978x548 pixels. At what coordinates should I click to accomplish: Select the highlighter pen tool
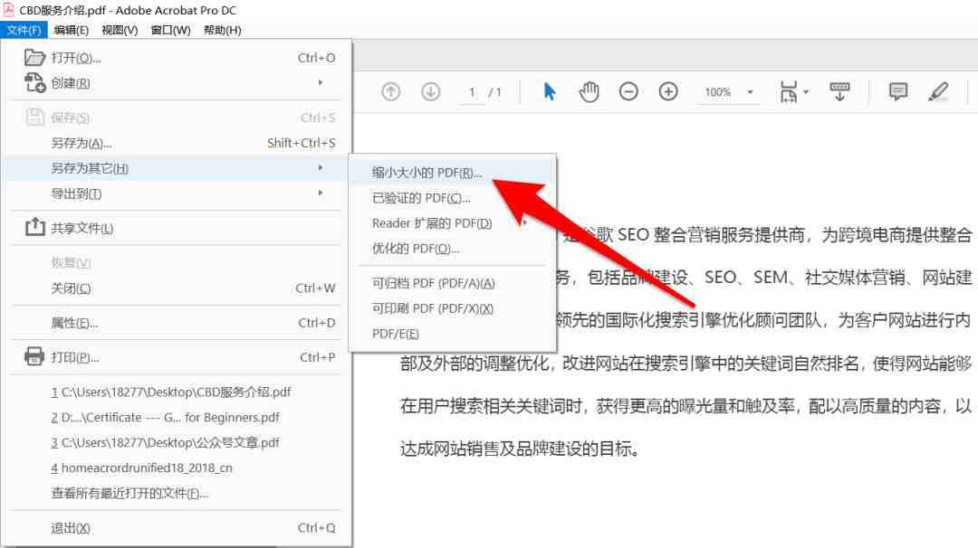(938, 92)
